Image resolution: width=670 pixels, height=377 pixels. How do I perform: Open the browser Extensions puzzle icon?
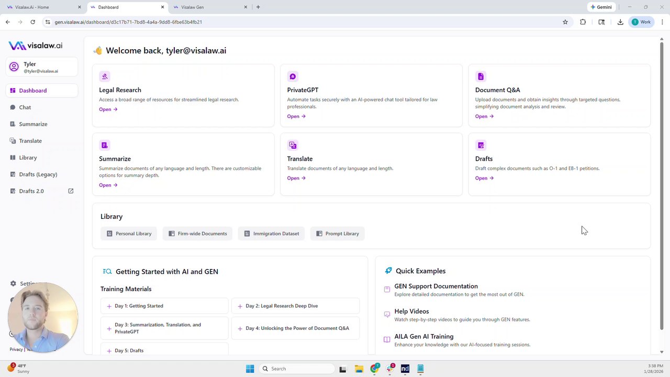583,22
